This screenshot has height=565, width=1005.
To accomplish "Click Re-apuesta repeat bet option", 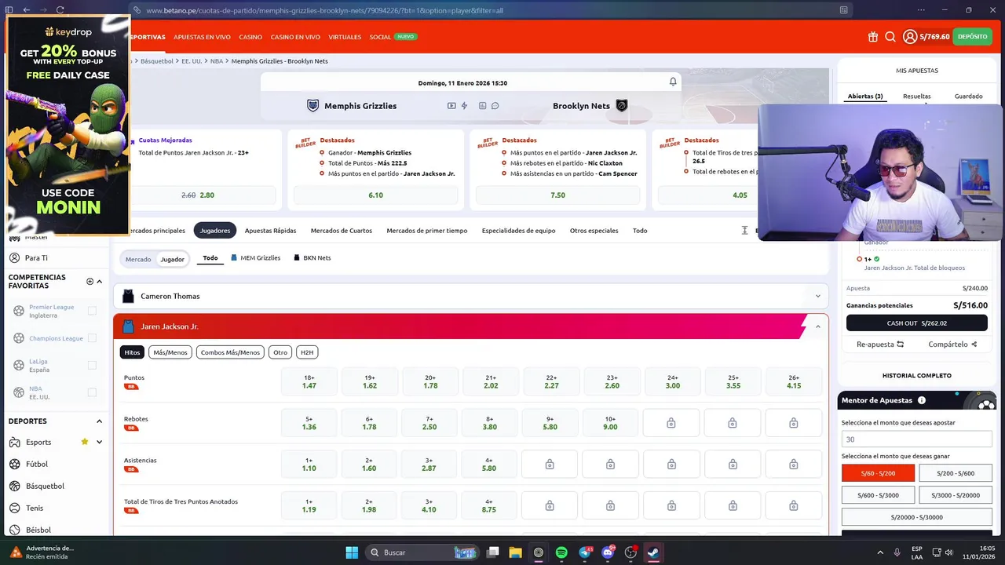I will [x=880, y=344].
